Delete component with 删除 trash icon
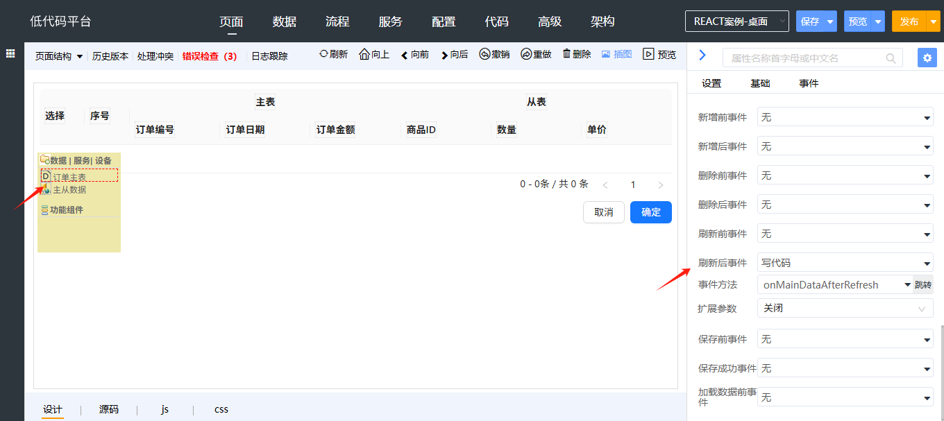Viewport: 944px width, 421px height. tap(576, 54)
